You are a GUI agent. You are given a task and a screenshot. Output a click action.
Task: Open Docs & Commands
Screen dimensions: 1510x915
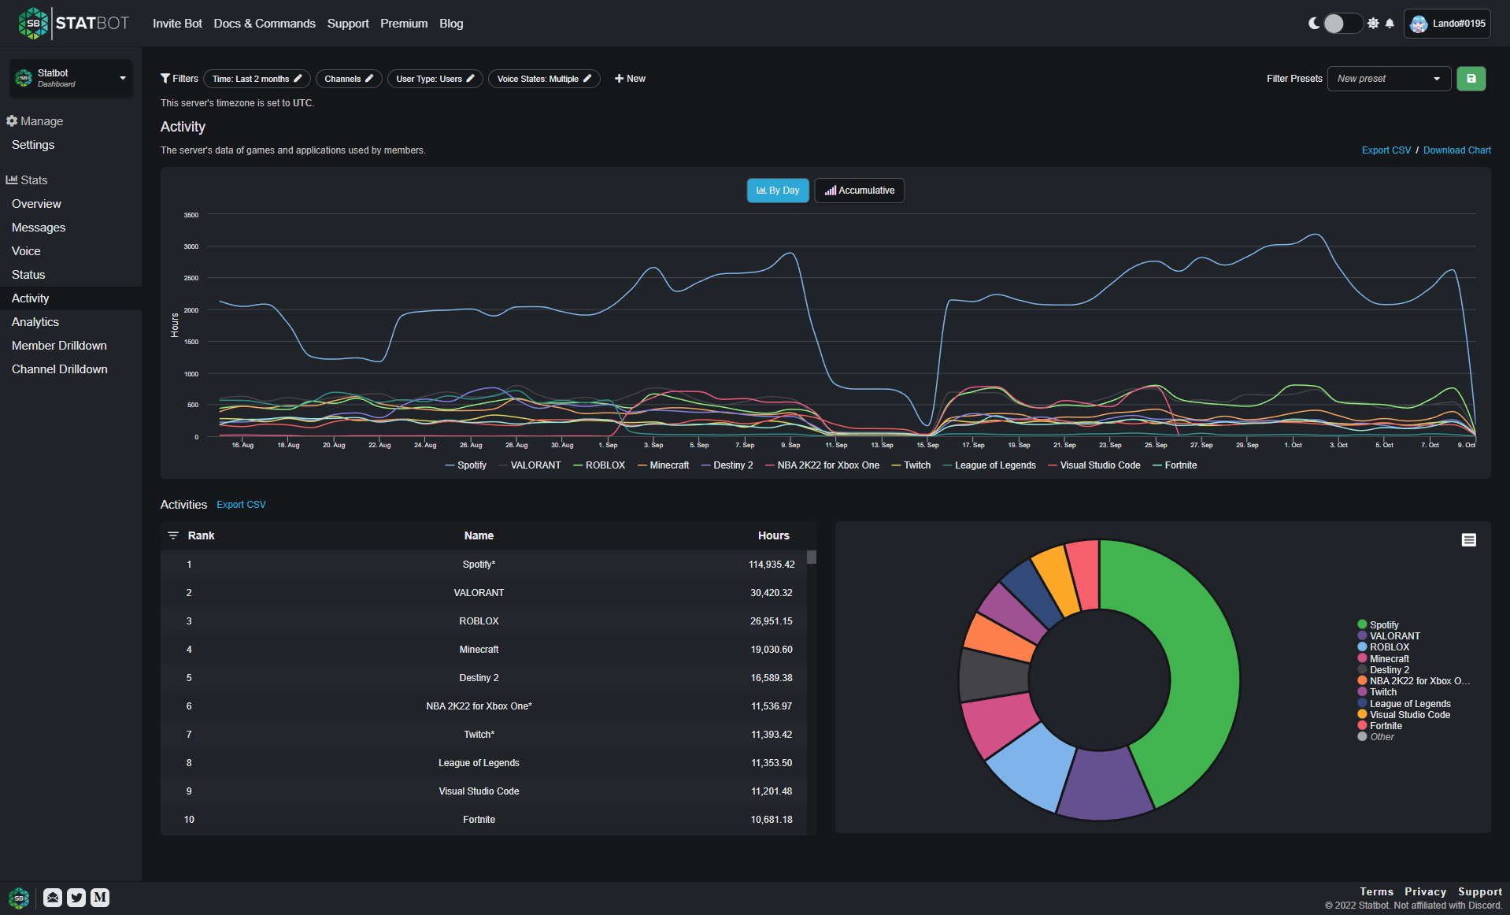pos(265,24)
